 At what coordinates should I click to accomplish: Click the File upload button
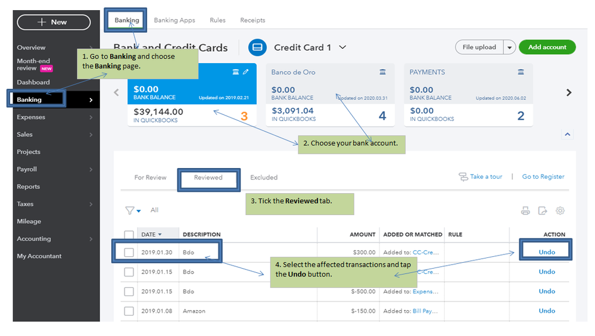tap(479, 47)
